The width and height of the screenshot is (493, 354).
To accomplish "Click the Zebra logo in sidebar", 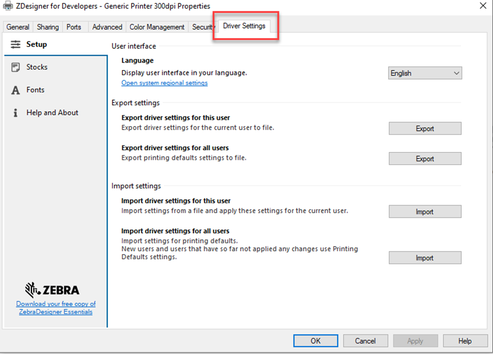I will click(x=52, y=290).
